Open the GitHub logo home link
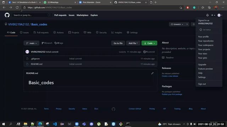Screen dimensions: 227x127 click(7, 15)
